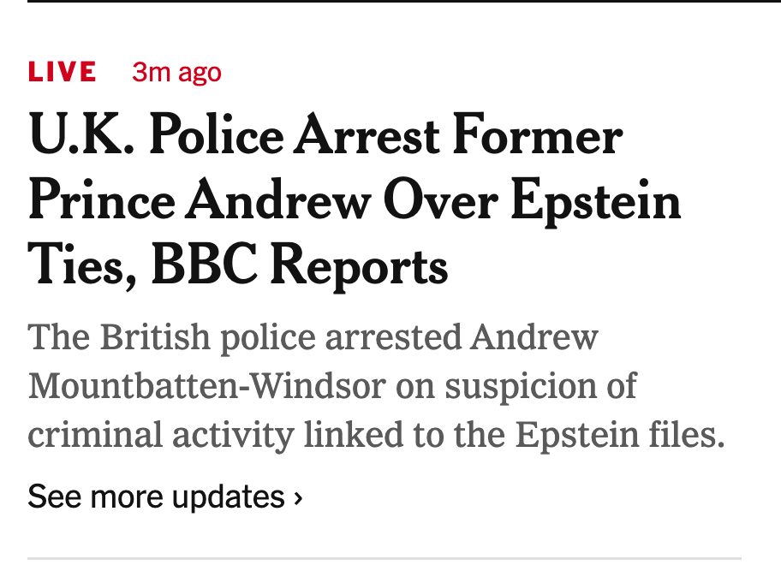Click the '3m ago' timestamp
The height and width of the screenshot is (565, 781).
click(176, 73)
